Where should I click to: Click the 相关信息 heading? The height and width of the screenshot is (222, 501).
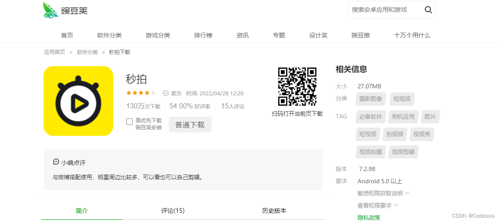[x=351, y=69]
